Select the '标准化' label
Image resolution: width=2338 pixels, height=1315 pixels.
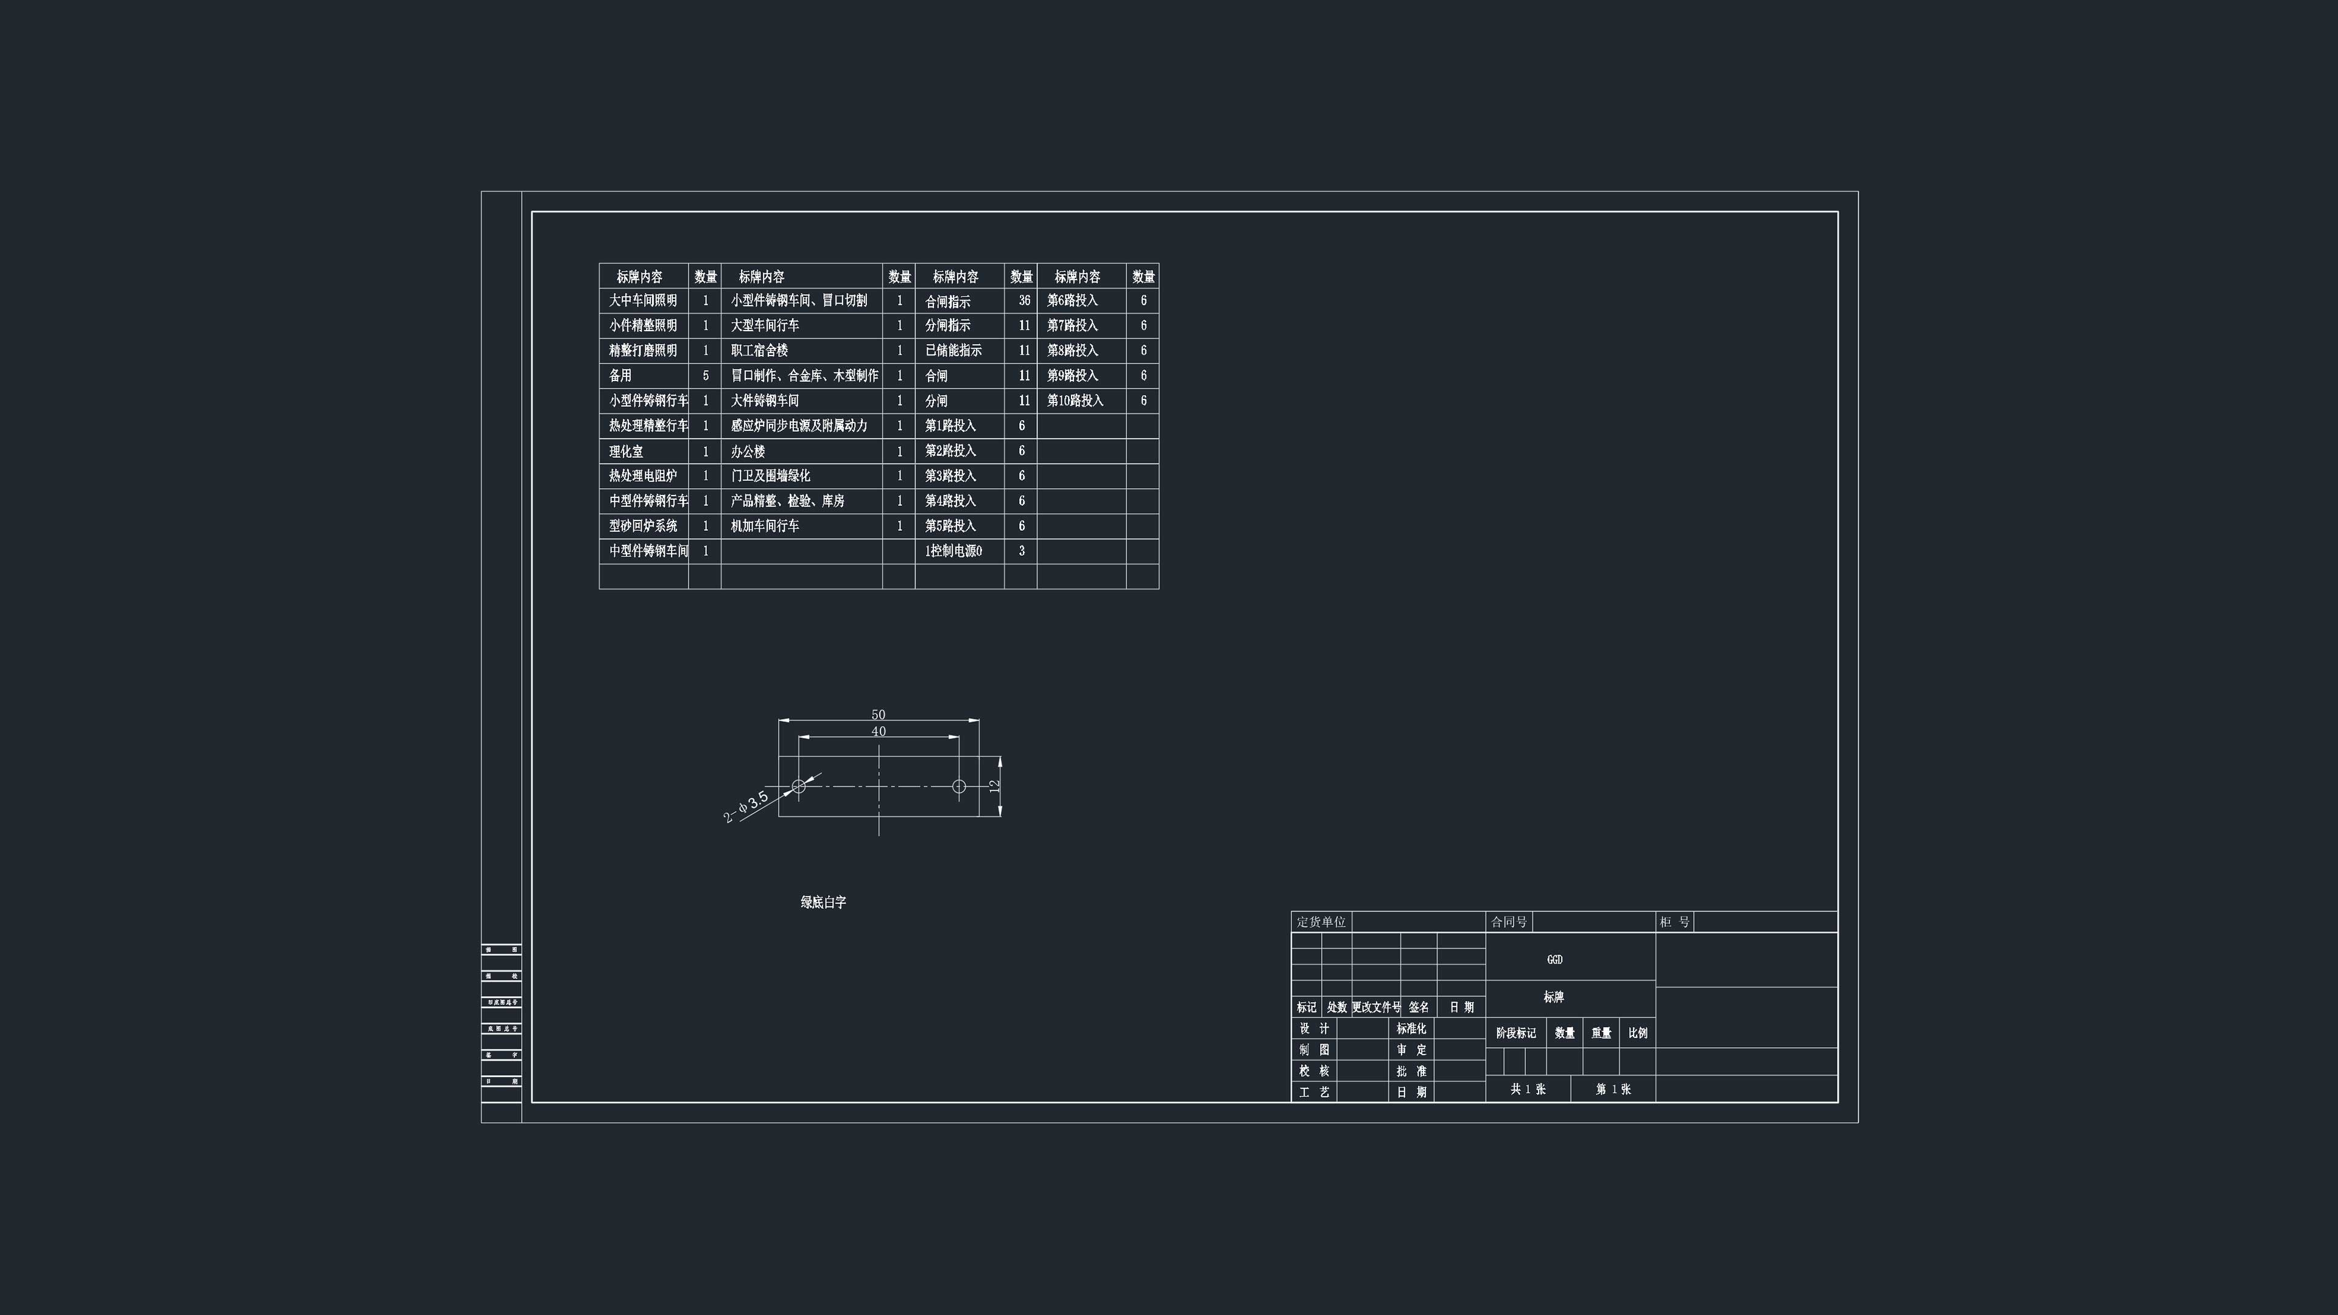pyautogui.click(x=1411, y=1029)
